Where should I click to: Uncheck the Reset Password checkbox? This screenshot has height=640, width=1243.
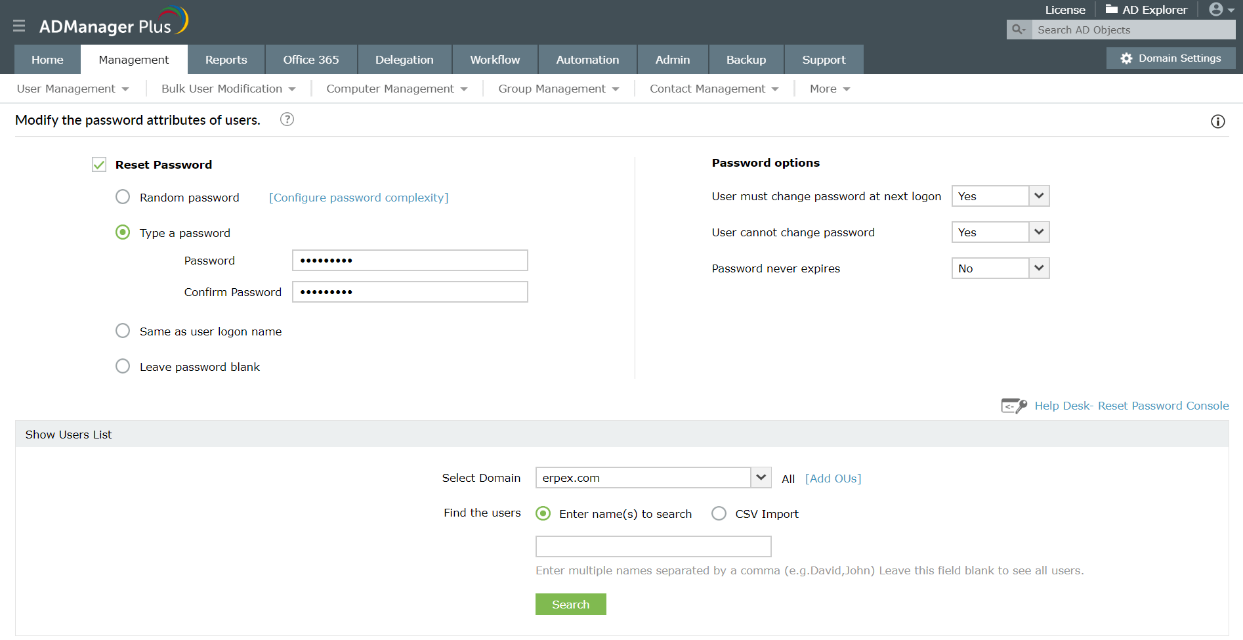[x=99, y=164]
